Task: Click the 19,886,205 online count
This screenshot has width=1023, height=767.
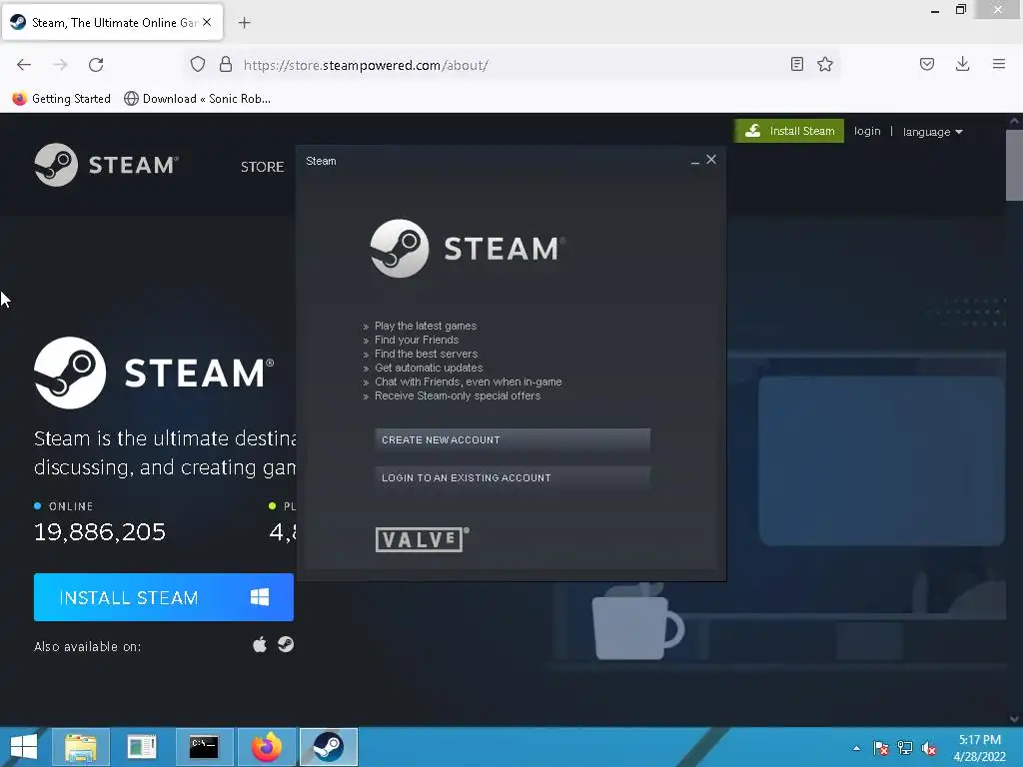Action: pos(100,532)
